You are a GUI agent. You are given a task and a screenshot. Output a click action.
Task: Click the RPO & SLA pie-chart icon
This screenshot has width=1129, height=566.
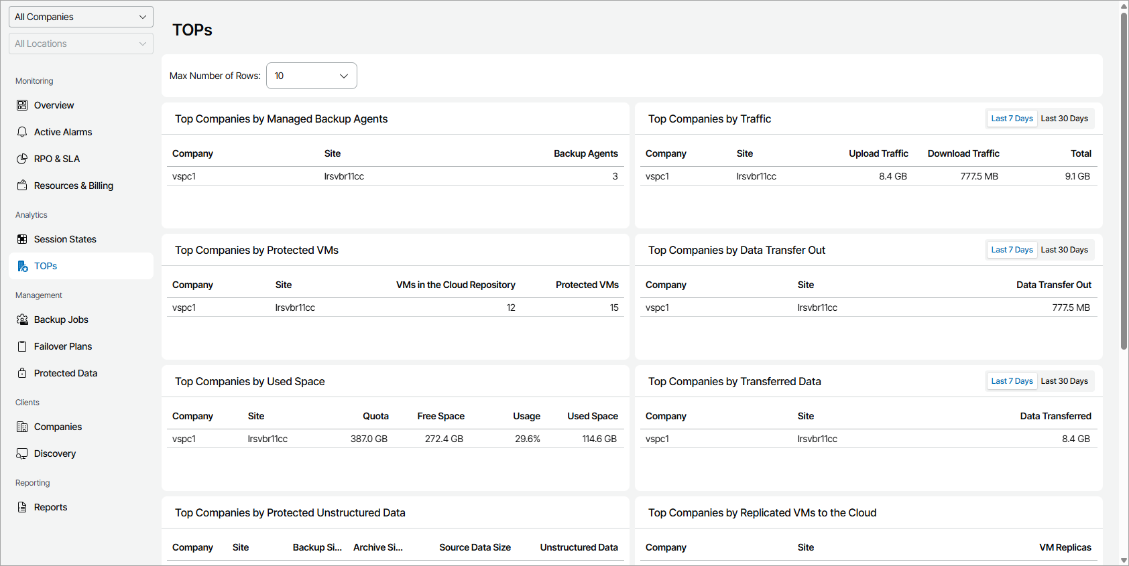22,159
